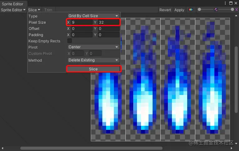This screenshot has height=151, width=239.
Task: Click the Offset Y input field
Action: 108,29
